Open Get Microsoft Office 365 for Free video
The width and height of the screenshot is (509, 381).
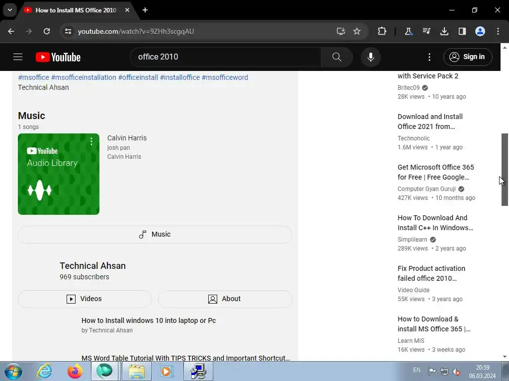435,172
